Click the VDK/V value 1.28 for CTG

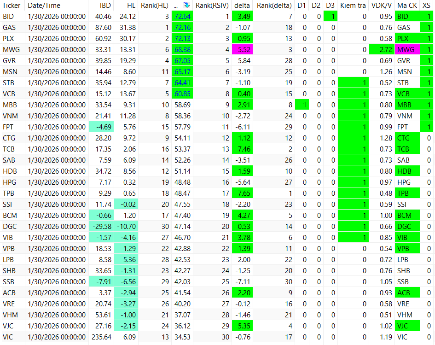(386, 138)
